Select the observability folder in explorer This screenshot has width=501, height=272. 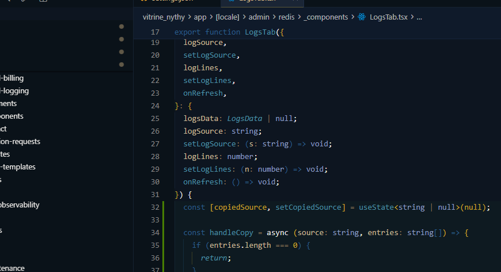[x=20, y=205]
